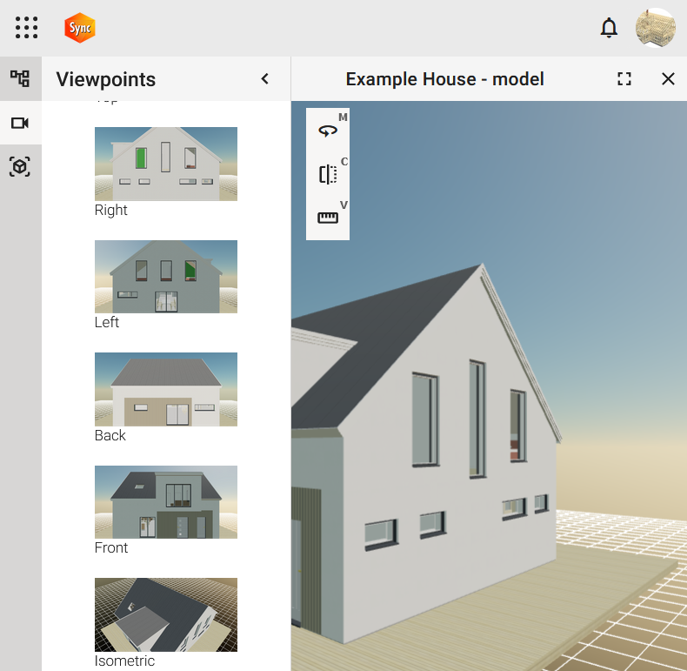Select the Left viewpoint thumbnail
This screenshot has height=671, width=687.
click(165, 276)
